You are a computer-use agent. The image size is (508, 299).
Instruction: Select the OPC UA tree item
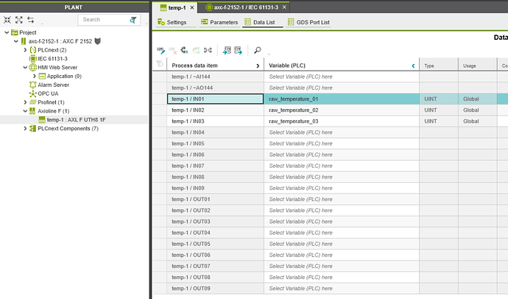(x=48, y=94)
